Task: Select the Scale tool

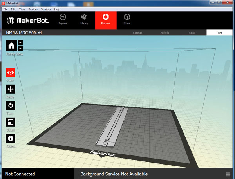Action: coord(11,122)
